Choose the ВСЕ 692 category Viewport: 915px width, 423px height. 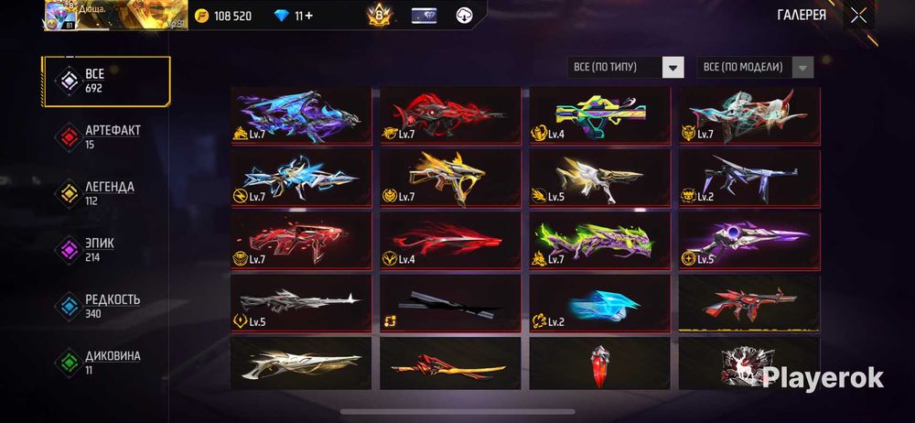106,81
